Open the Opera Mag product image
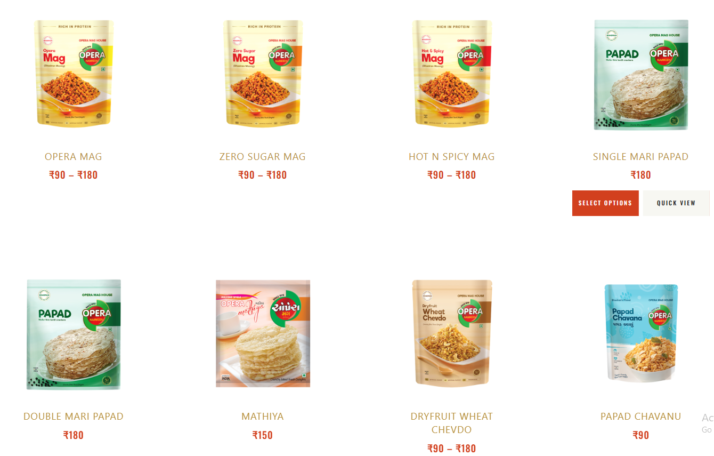The image size is (714, 456). (74, 74)
